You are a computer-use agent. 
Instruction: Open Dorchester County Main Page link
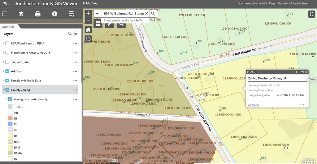(256, 3)
